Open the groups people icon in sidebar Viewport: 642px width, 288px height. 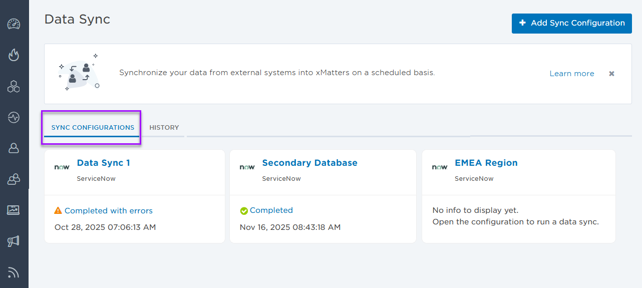(14, 179)
